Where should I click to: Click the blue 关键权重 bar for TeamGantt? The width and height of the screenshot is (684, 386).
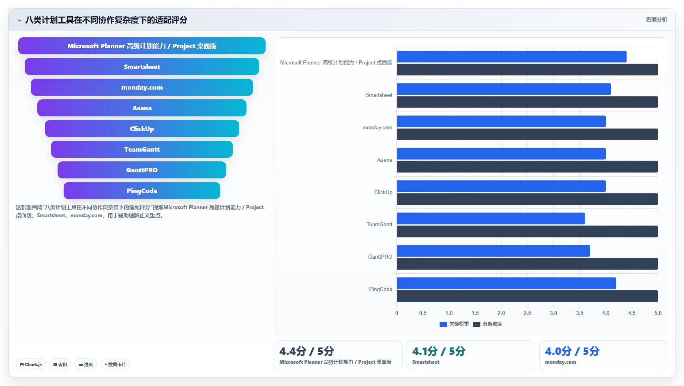pos(491,219)
